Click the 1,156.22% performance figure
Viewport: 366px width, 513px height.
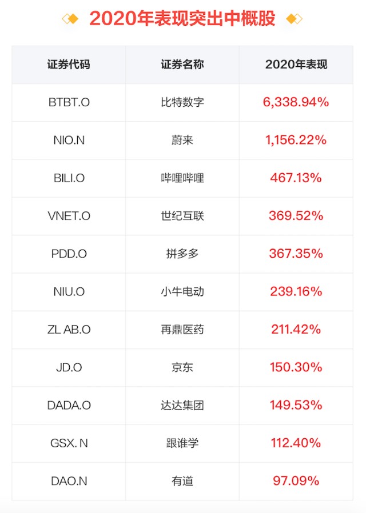pyautogui.click(x=296, y=140)
